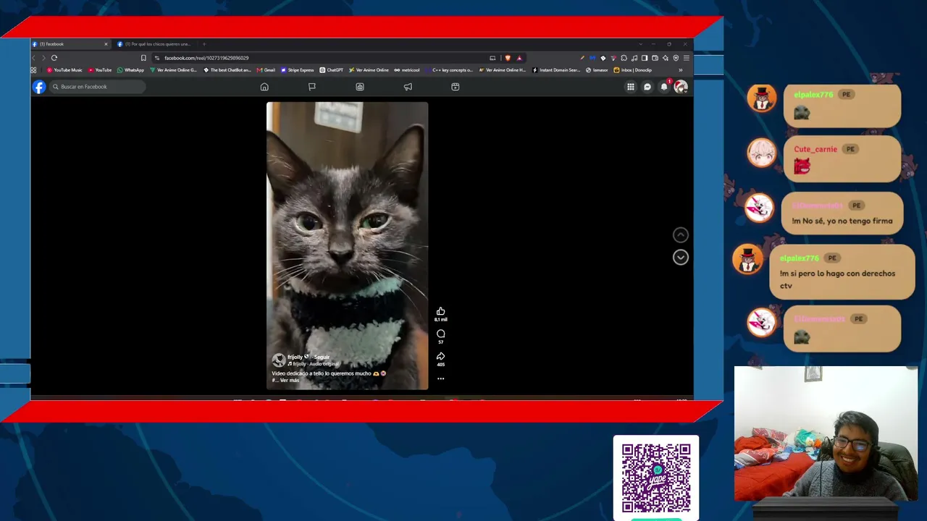Open the browser extensions puzzle icon
927x521 pixels.
tap(624, 58)
